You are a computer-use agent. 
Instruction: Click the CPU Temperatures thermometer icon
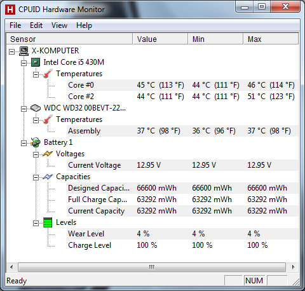(48, 74)
